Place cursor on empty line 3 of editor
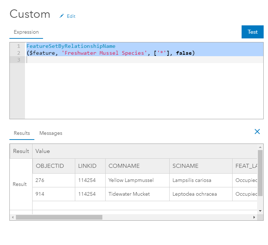 [x=109, y=60]
